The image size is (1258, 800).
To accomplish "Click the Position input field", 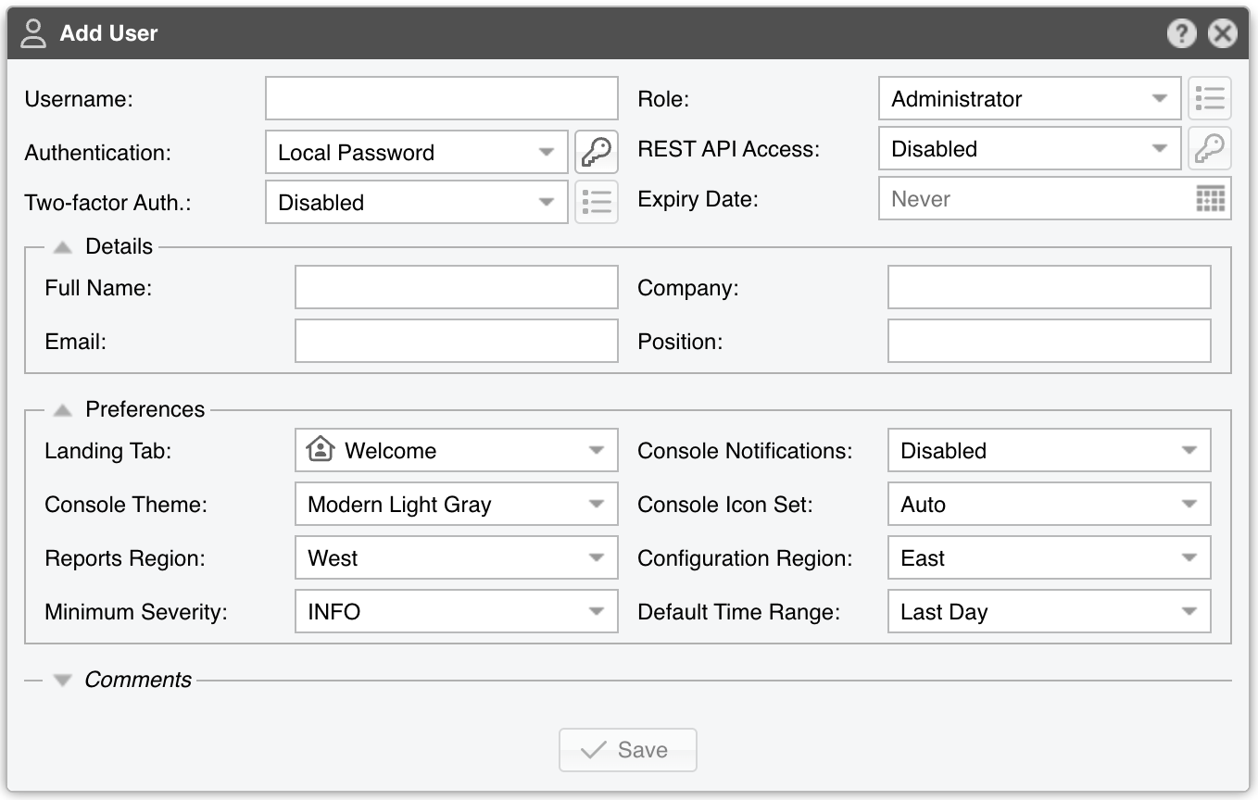I will (1050, 341).
